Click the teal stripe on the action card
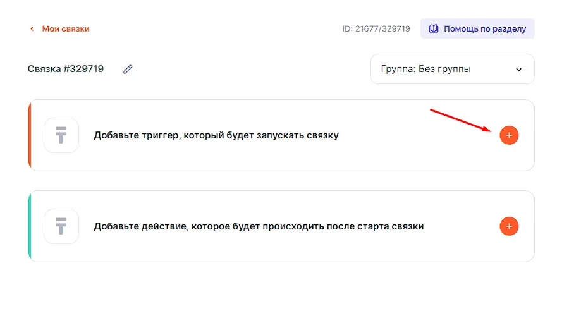 coord(30,226)
